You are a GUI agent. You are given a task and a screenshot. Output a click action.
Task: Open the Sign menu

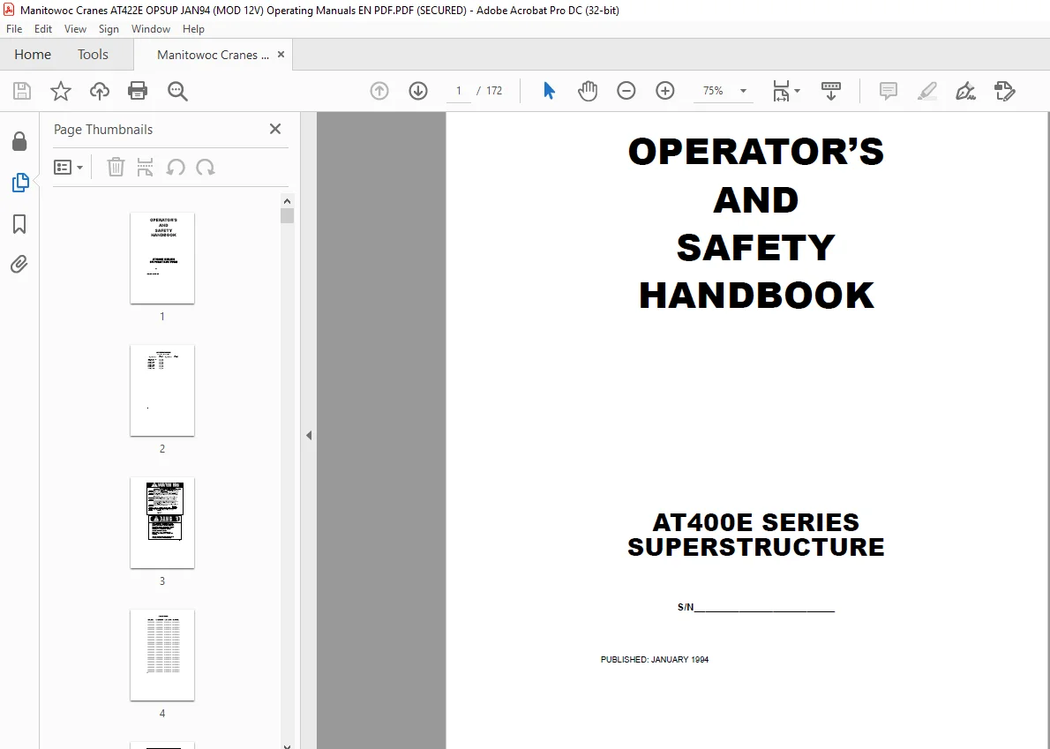coord(109,29)
